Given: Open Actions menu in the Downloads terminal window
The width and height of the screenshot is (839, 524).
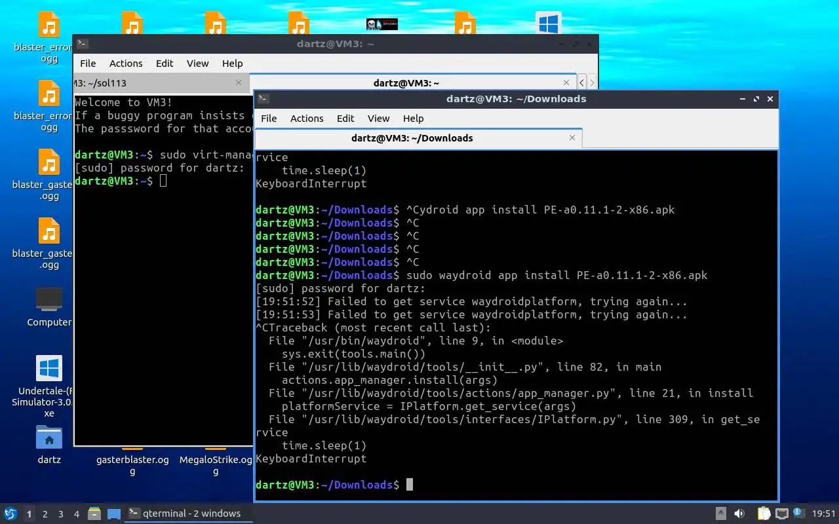Looking at the screenshot, I should coord(307,119).
